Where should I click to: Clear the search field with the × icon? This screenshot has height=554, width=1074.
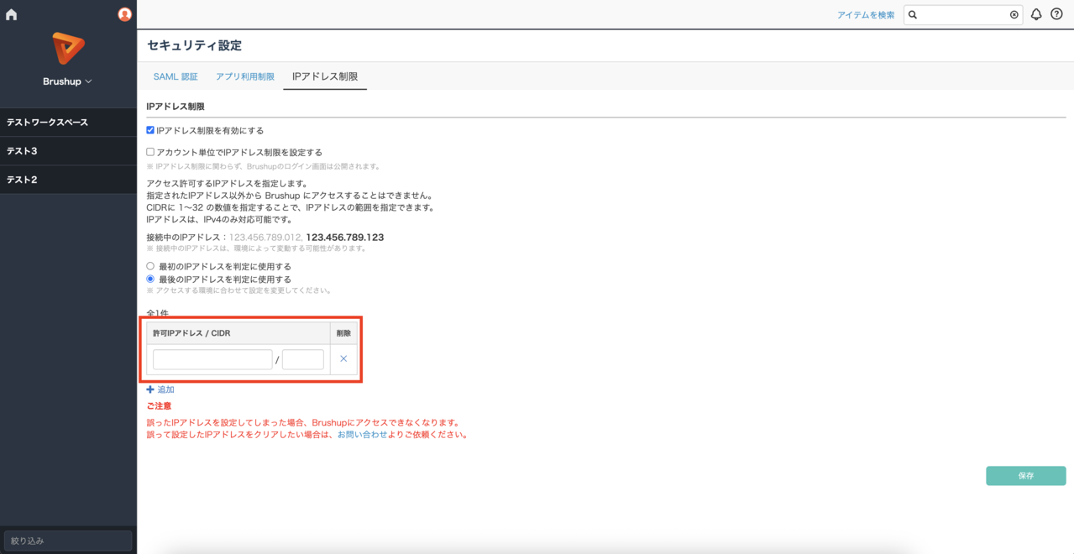[1014, 14]
